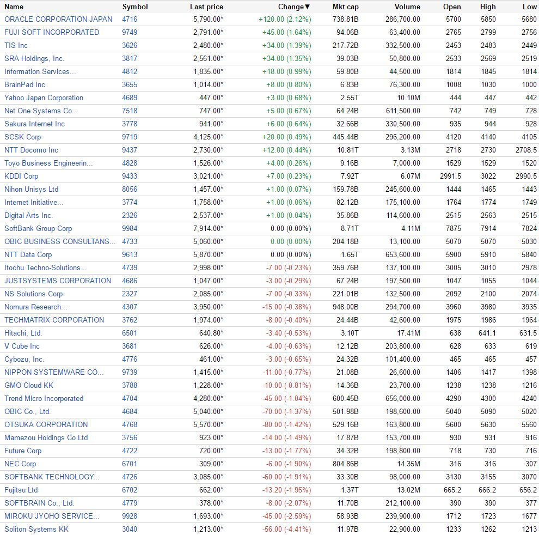539x535 pixels.
Task: Open MIROKU JYOHO SERVICE... link
Action: (x=52, y=516)
